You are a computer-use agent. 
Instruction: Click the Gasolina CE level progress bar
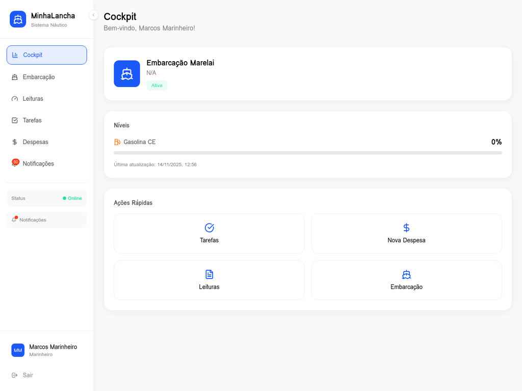click(x=307, y=153)
